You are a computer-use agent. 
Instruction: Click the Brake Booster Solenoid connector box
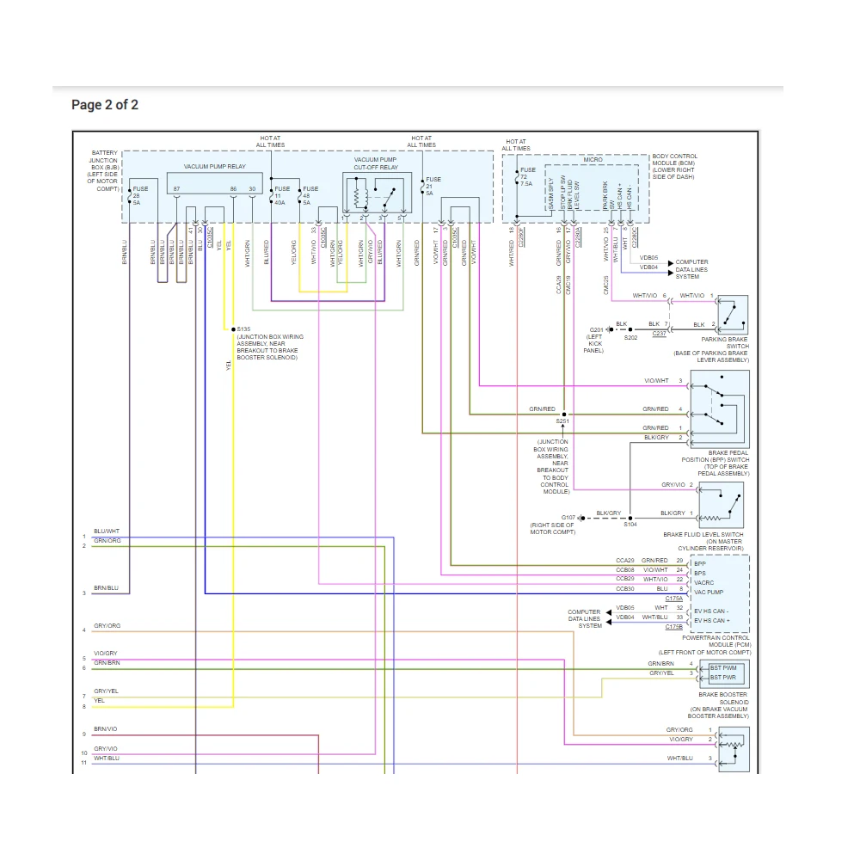tap(723, 673)
